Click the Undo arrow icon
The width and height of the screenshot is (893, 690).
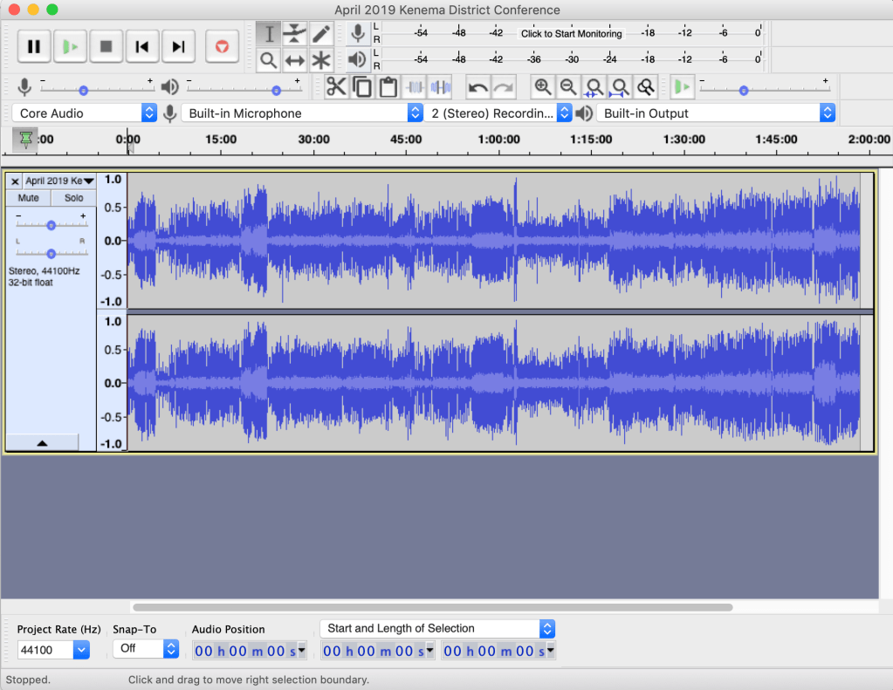point(477,87)
